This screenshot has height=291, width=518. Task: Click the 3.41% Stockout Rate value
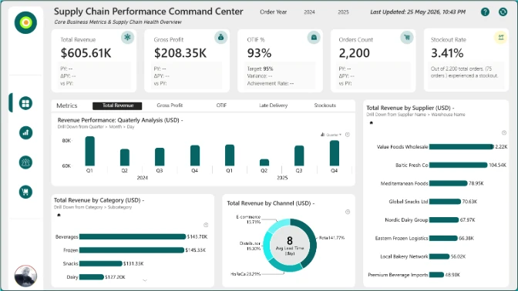click(447, 53)
